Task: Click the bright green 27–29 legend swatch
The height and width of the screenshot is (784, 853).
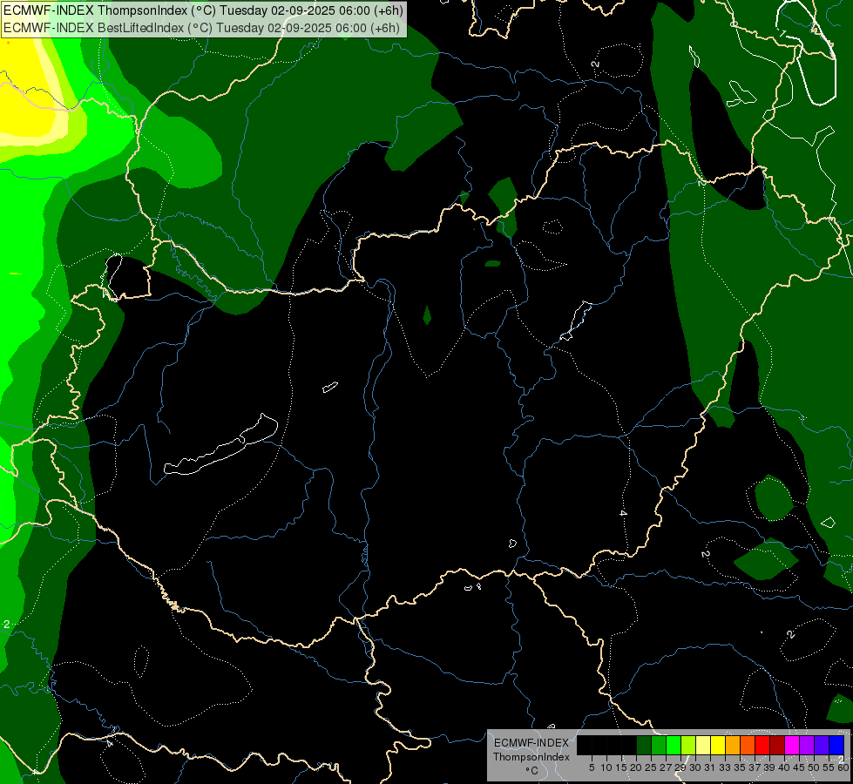Action: click(674, 745)
